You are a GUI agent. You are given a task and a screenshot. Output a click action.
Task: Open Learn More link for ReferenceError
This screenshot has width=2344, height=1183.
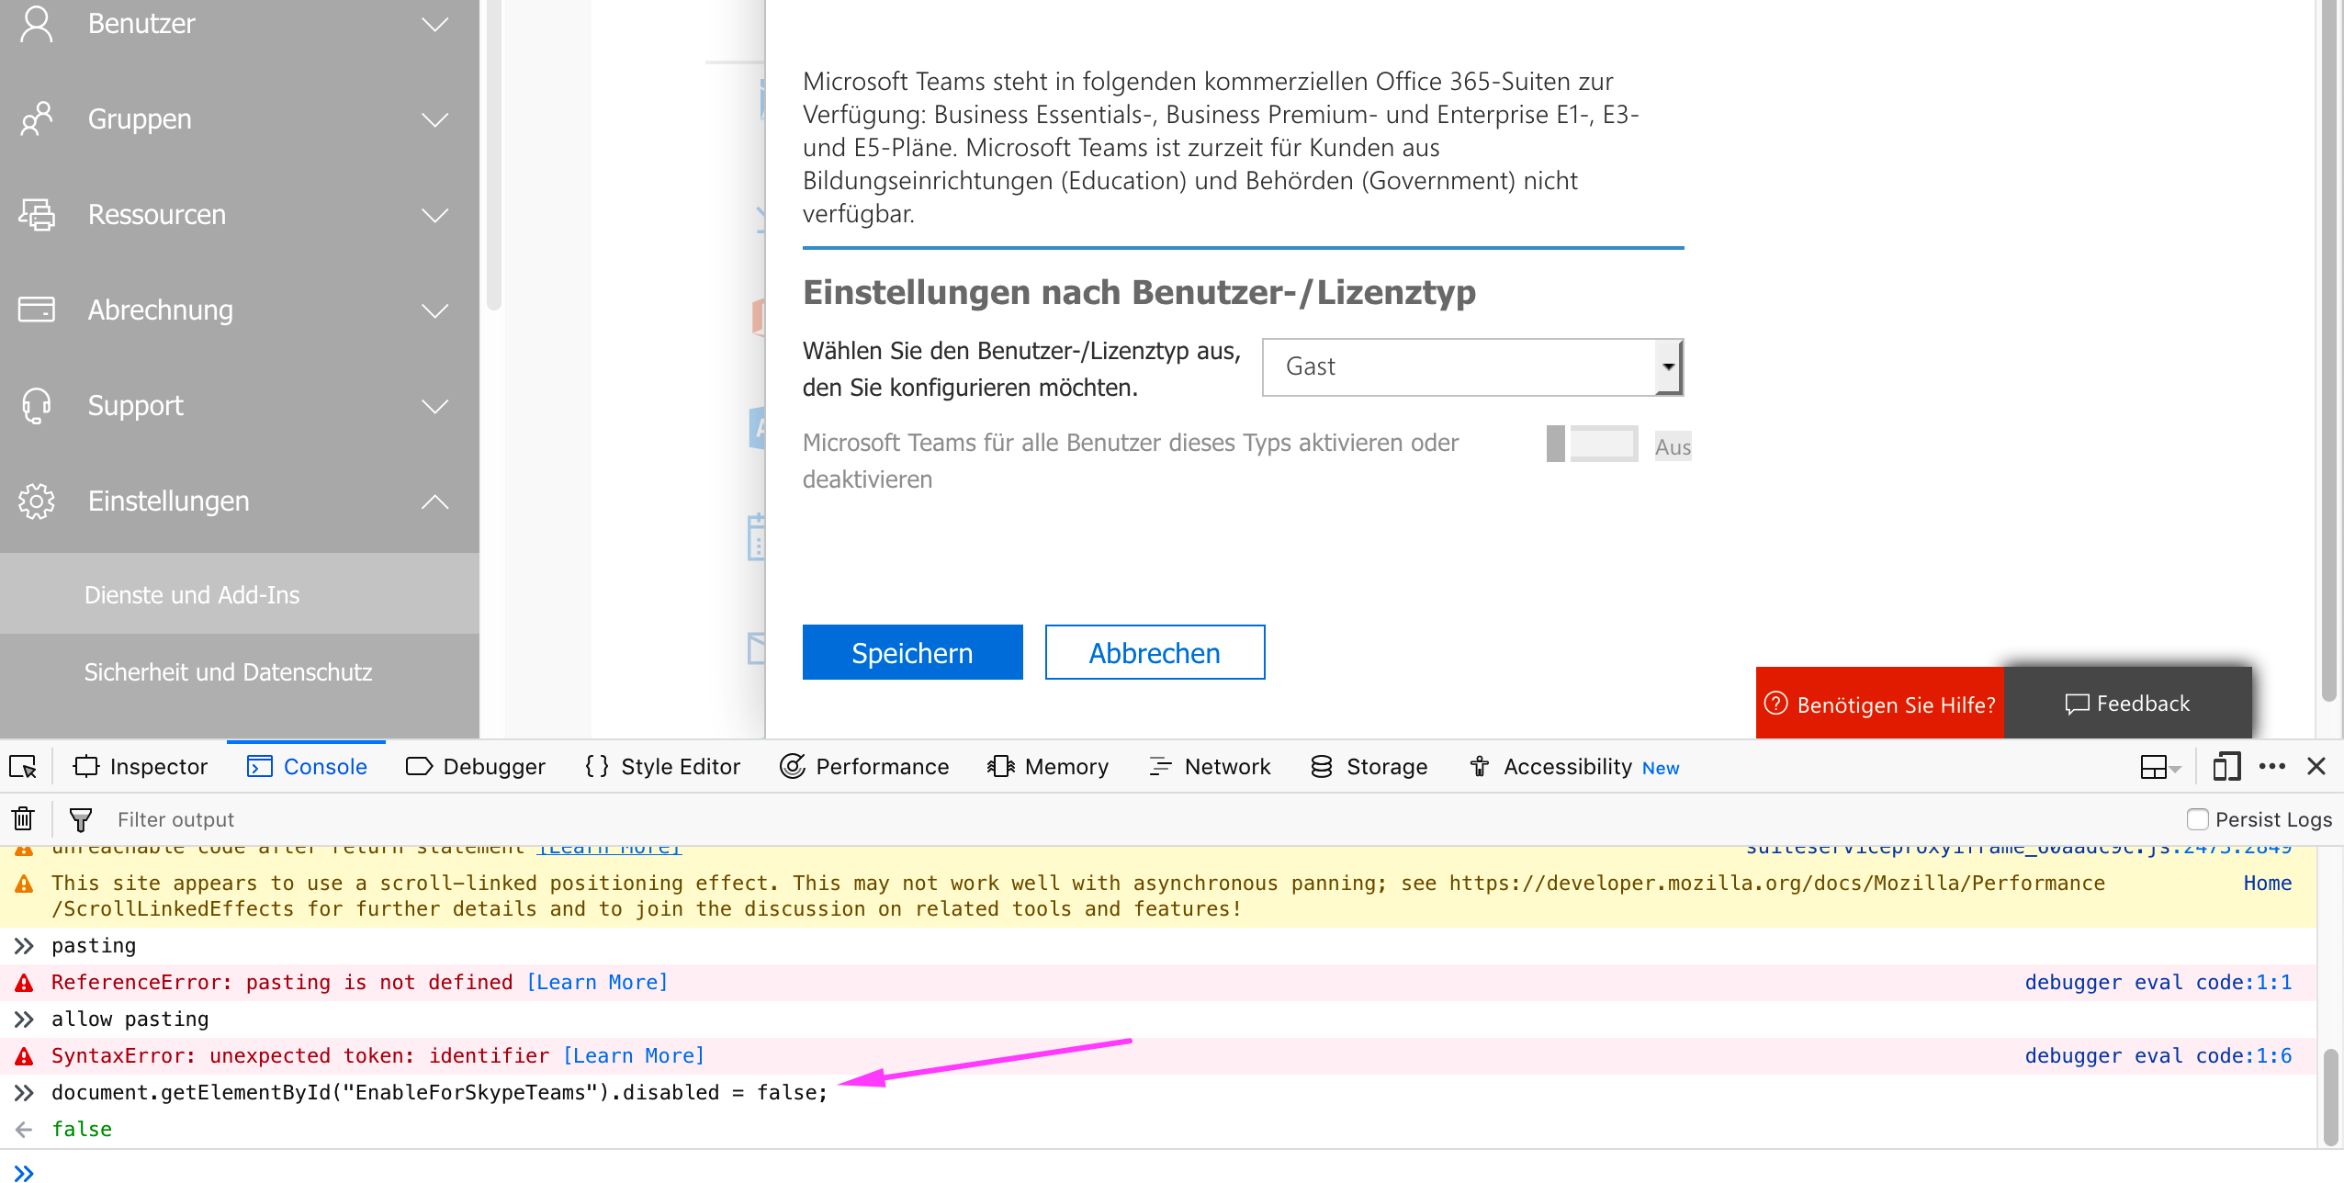(597, 983)
